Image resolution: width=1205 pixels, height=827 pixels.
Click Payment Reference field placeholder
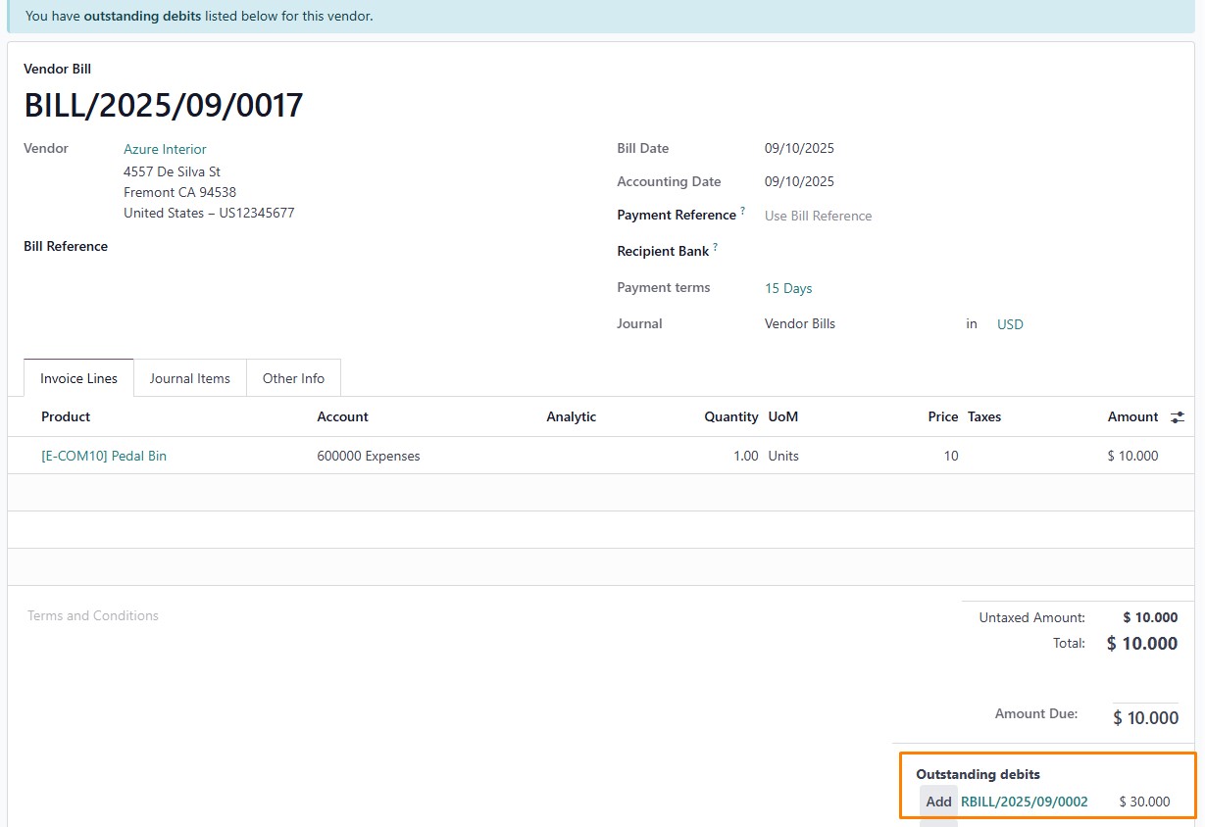coord(818,216)
